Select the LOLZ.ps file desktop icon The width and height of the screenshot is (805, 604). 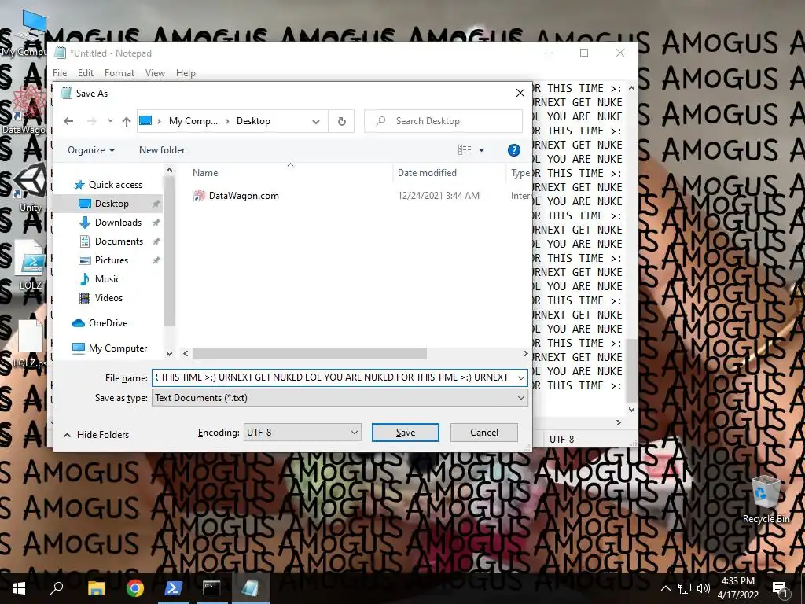click(x=31, y=344)
